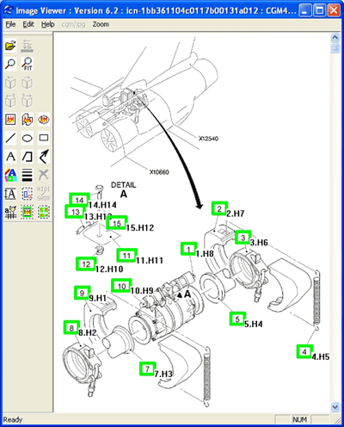Open the line thickness options icon

click(x=28, y=175)
